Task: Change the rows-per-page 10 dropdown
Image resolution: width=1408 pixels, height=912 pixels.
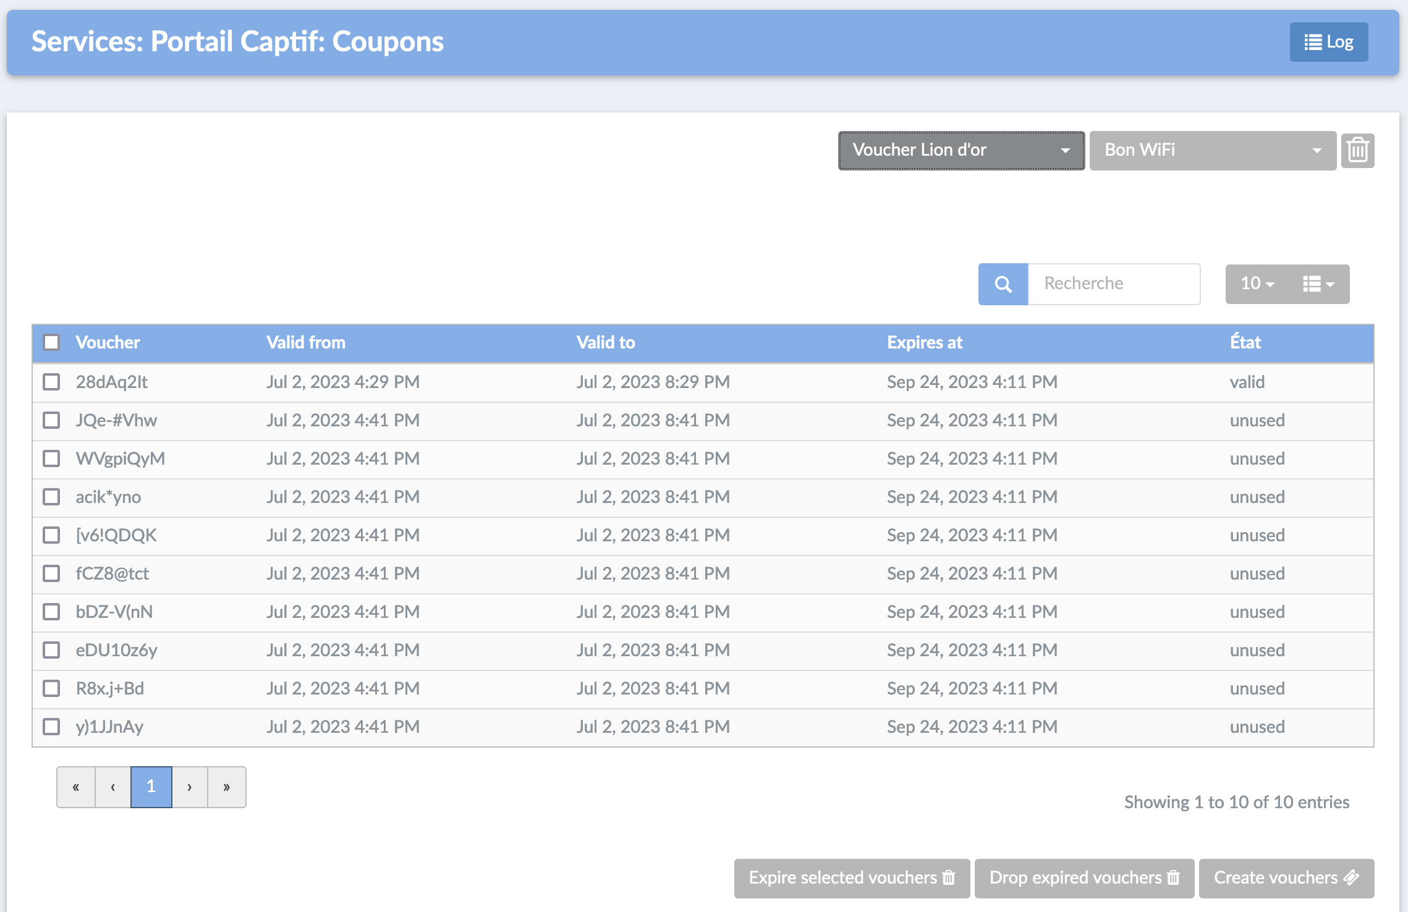Action: (1257, 284)
